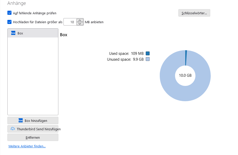Click the cloud icon for Thunderbird Send
This screenshot has height=155, width=238.
13,129
